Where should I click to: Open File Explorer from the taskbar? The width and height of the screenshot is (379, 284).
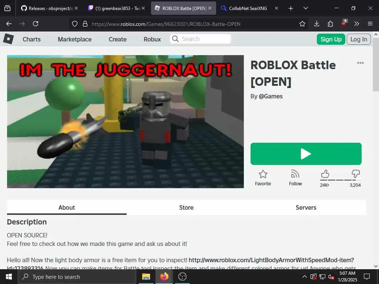coord(146,277)
